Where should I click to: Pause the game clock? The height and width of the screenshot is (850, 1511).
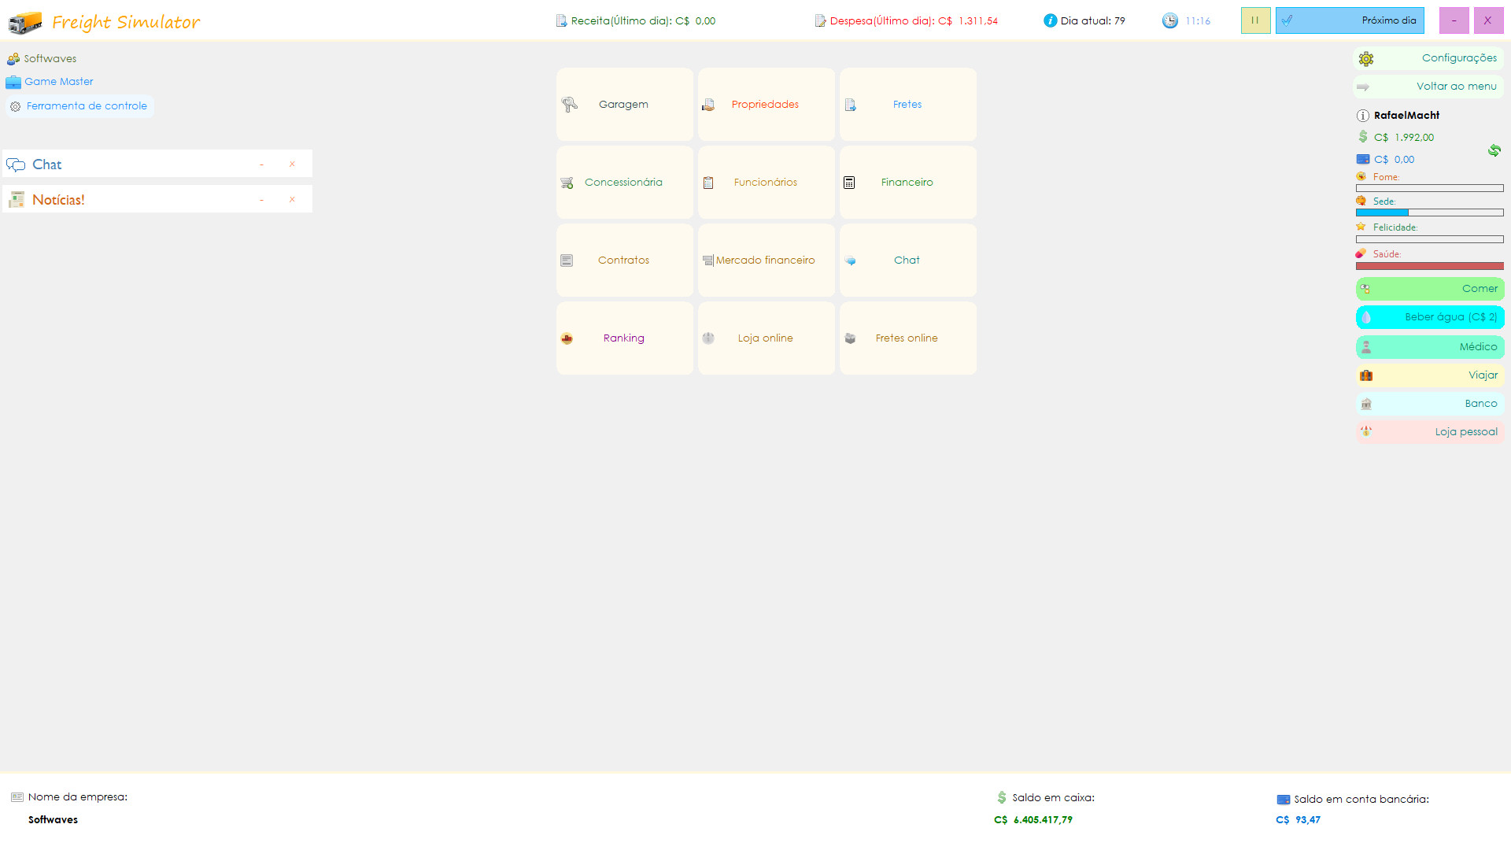click(1255, 20)
